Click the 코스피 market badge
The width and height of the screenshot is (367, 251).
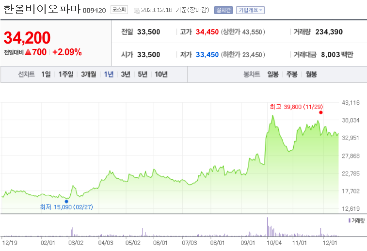point(119,10)
